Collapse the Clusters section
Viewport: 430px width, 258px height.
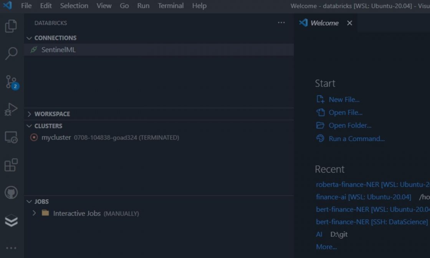pyautogui.click(x=29, y=126)
